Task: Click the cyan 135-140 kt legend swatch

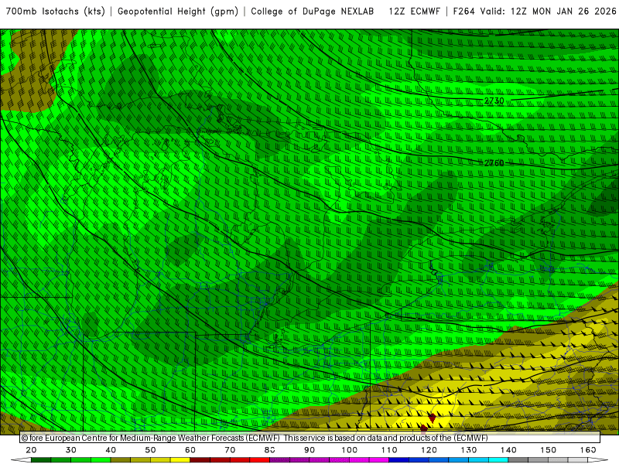Action: tap(498, 460)
